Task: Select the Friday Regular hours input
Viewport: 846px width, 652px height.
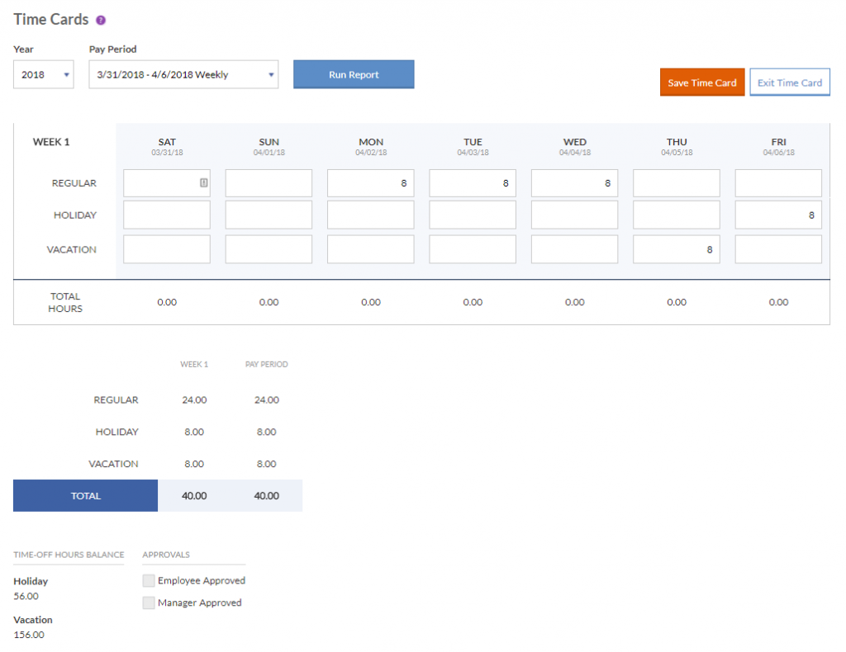Action: click(777, 183)
